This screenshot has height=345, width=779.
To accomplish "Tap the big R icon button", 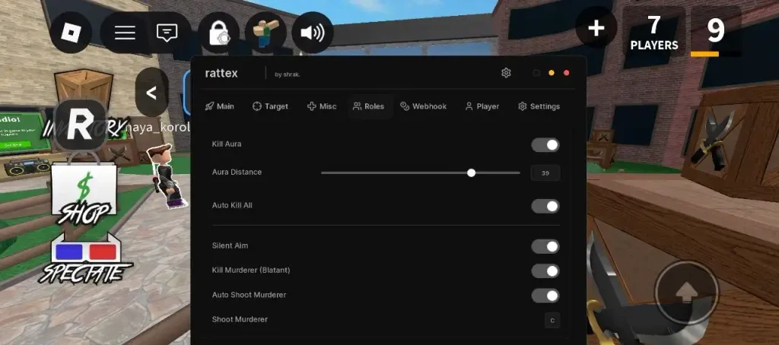I will tap(80, 125).
